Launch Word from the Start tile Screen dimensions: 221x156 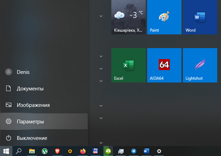pyautogui.click(x=200, y=17)
